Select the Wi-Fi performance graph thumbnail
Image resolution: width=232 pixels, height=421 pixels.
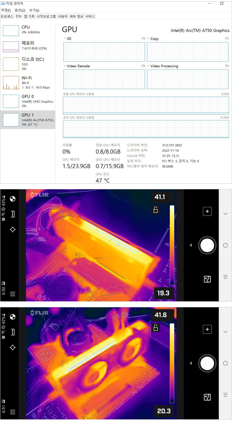(11, 83)
